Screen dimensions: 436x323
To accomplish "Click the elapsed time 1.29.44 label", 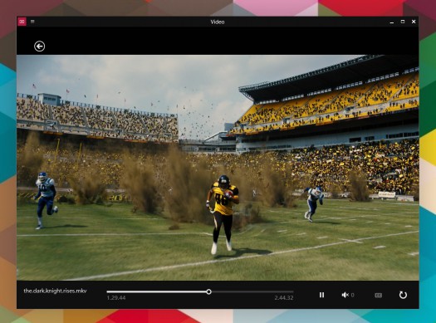I will click(x=116, y=298).
